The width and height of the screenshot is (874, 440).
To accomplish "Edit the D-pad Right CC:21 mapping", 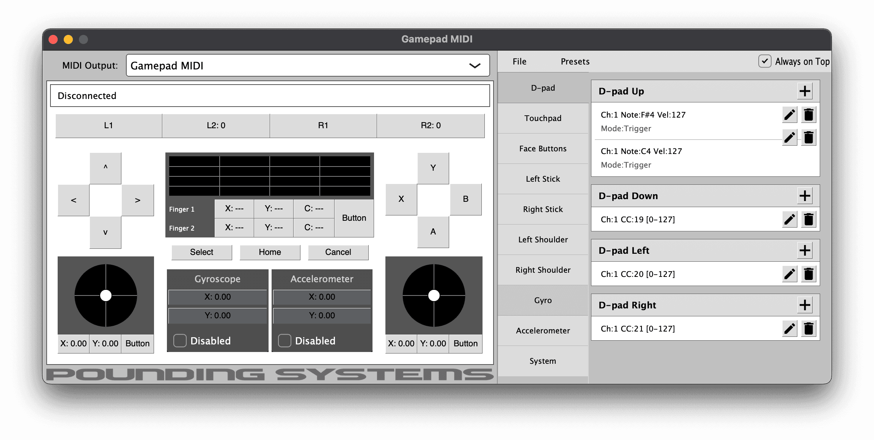I will click(x=789, y=328).
